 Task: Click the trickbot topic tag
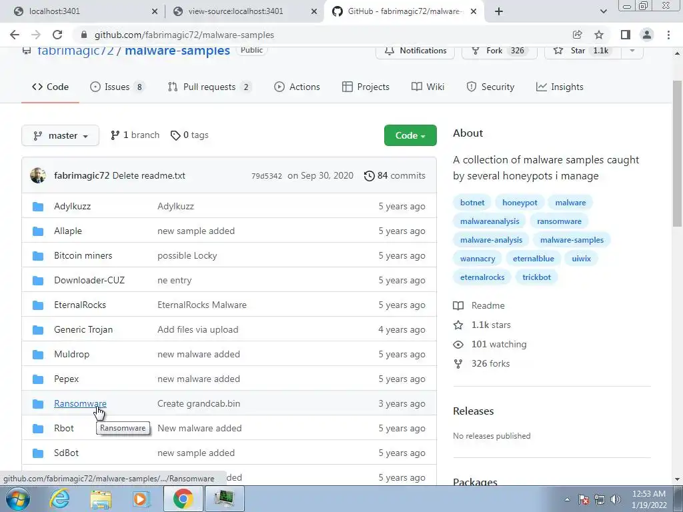coord(537,277)
